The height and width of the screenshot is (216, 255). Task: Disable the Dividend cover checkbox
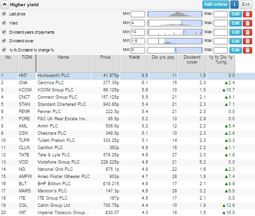(x=4, y=41)
